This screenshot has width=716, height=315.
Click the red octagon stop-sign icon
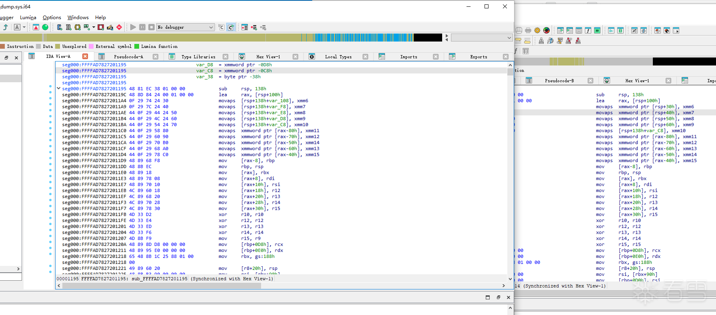[x=119, y=27]
